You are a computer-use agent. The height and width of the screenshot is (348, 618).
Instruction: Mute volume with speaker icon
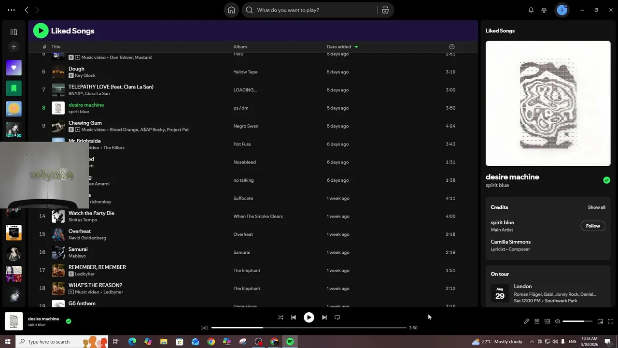(557, 321)
